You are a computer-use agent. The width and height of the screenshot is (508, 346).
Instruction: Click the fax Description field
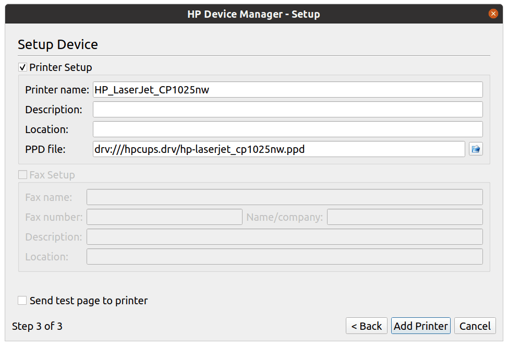(284, 237)
